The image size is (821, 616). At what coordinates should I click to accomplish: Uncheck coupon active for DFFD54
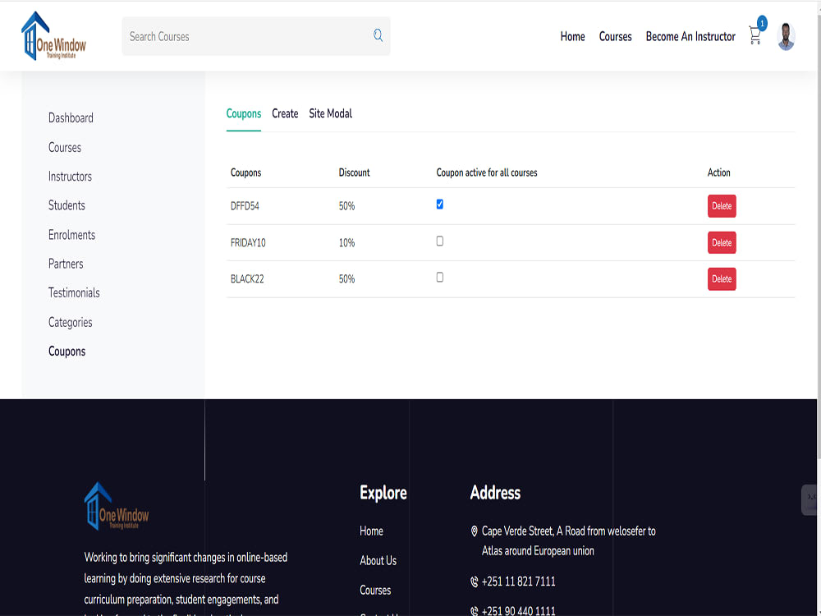(x=439, y=203)
